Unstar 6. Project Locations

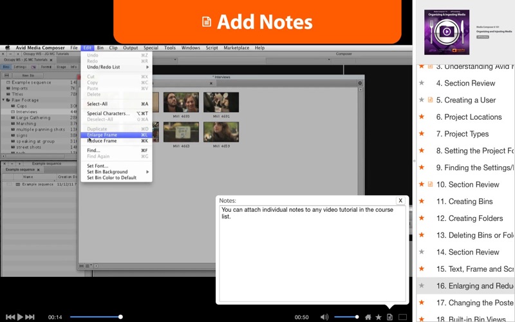pyautogui.click(x=422, y=117)
